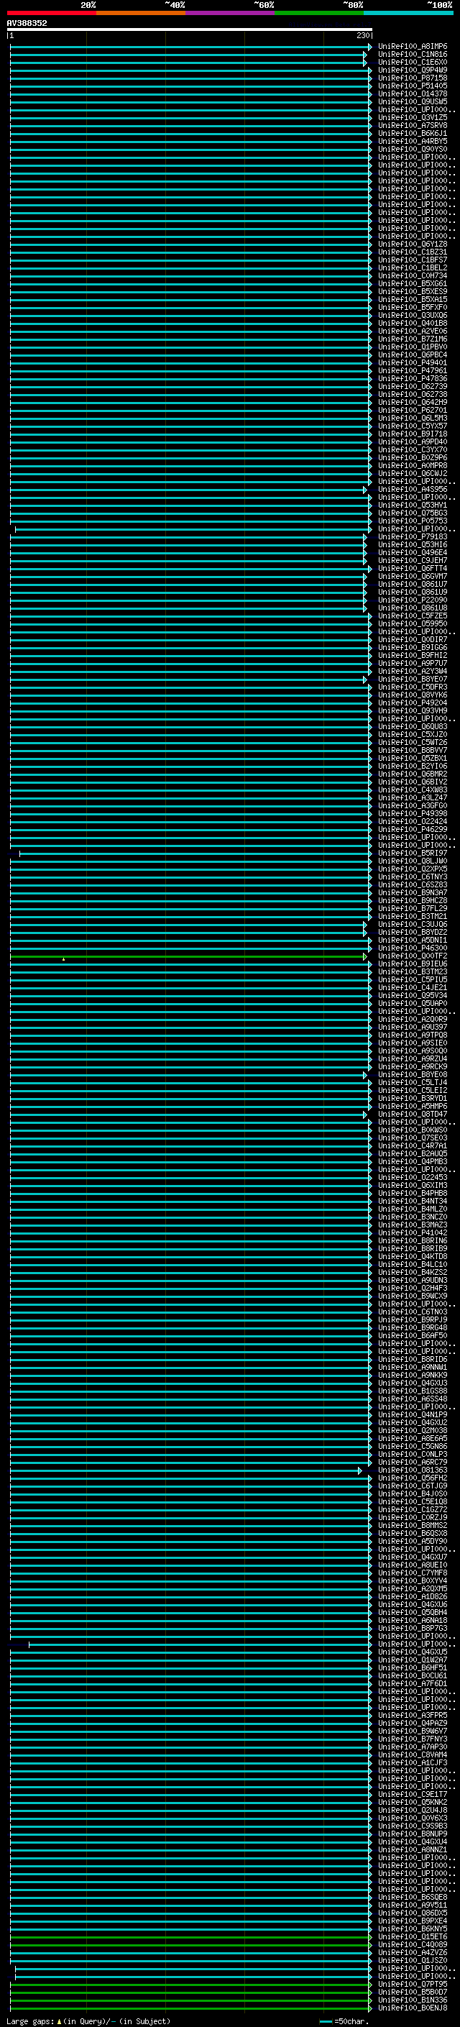Click hit label UniRef100_B6KNY5
The width and height of the screenshot is (460, 2027).
click(413, 1928)
